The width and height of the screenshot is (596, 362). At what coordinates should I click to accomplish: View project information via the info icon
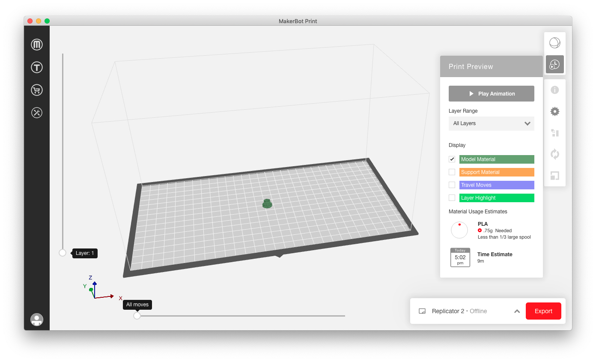554,90
